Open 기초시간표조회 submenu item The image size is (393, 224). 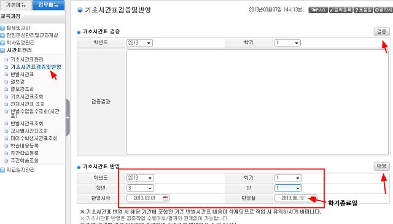[x=27, y=96]
